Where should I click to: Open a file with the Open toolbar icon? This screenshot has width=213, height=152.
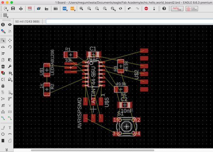[5, 9]
